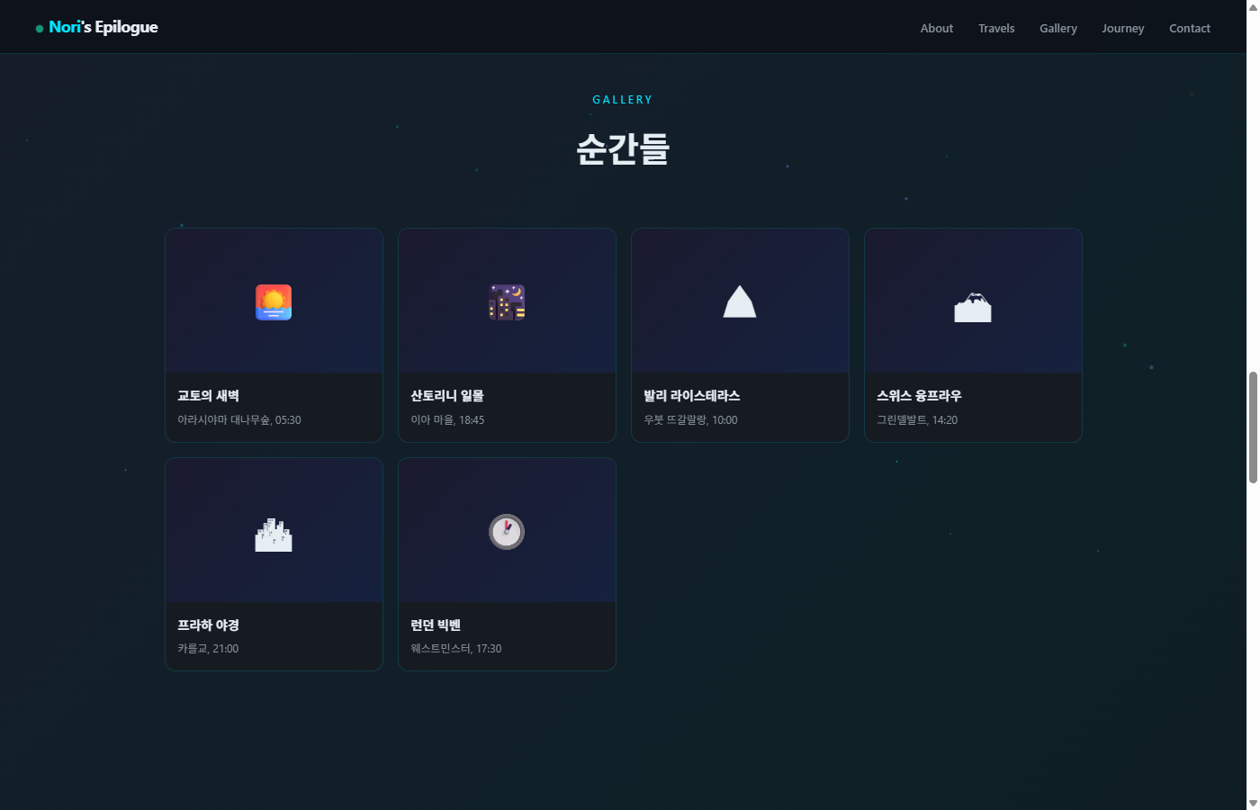Open the Journey nav link
This screenshot has width=1260, height=810.
pyautogui.click(x=1122, y=29)
